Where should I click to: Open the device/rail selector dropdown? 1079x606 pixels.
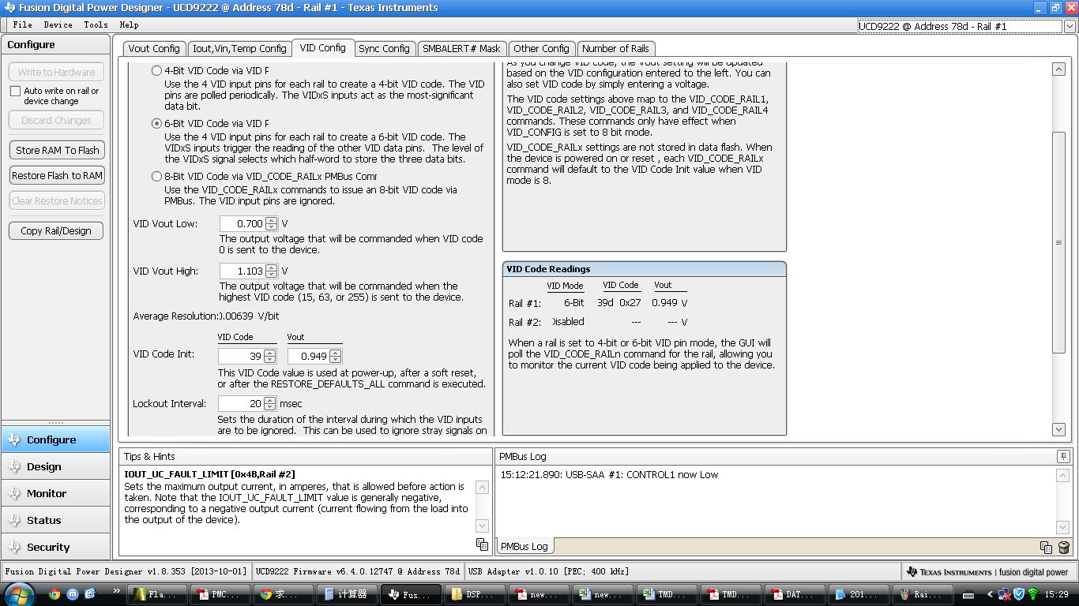pyautogui.click(x=1070, y=26)
